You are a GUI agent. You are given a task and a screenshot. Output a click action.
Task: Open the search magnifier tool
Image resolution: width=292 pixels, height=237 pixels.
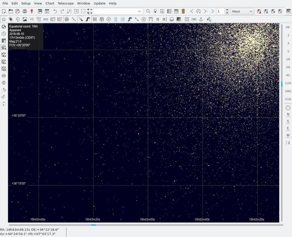pyautogui.click(x=148, y=11)
